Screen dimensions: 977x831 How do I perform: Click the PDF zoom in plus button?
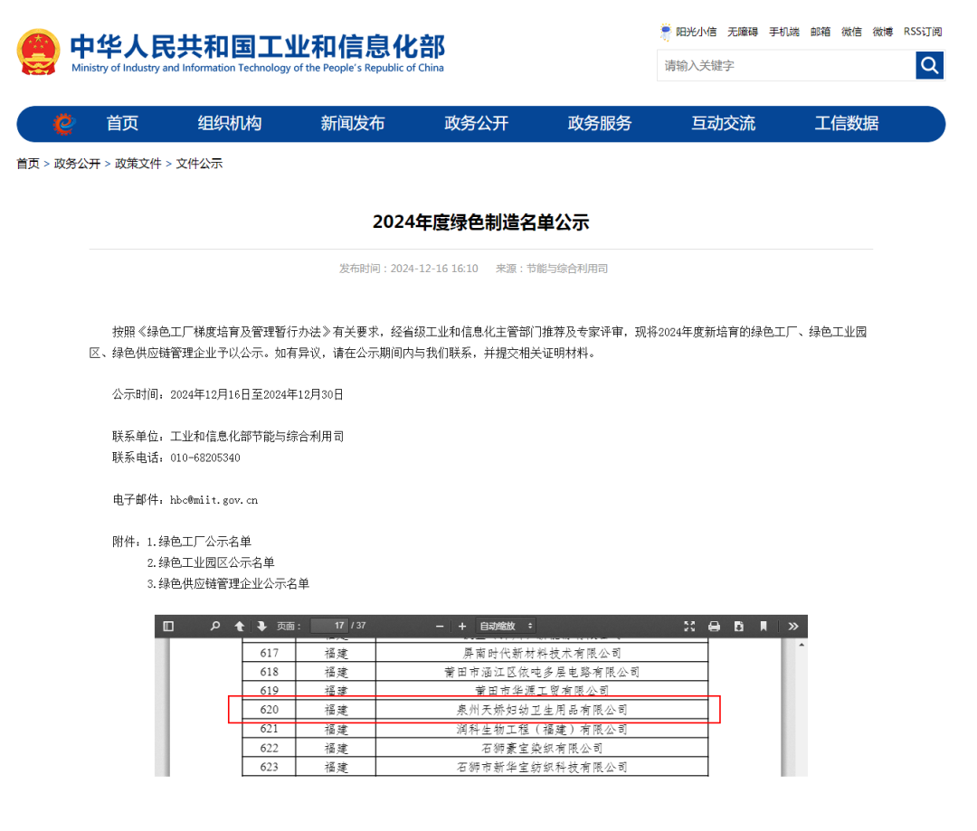click(x=462, y=626)
